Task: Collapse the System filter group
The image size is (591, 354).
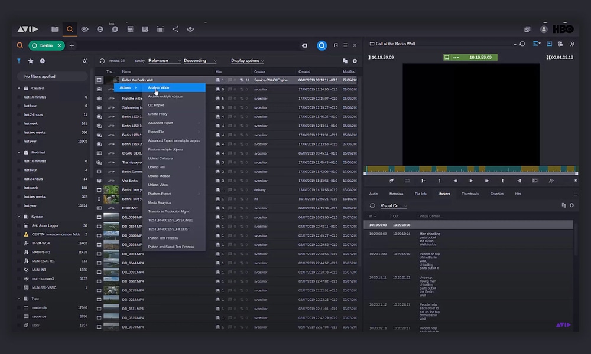Action: tap(20, 217)
